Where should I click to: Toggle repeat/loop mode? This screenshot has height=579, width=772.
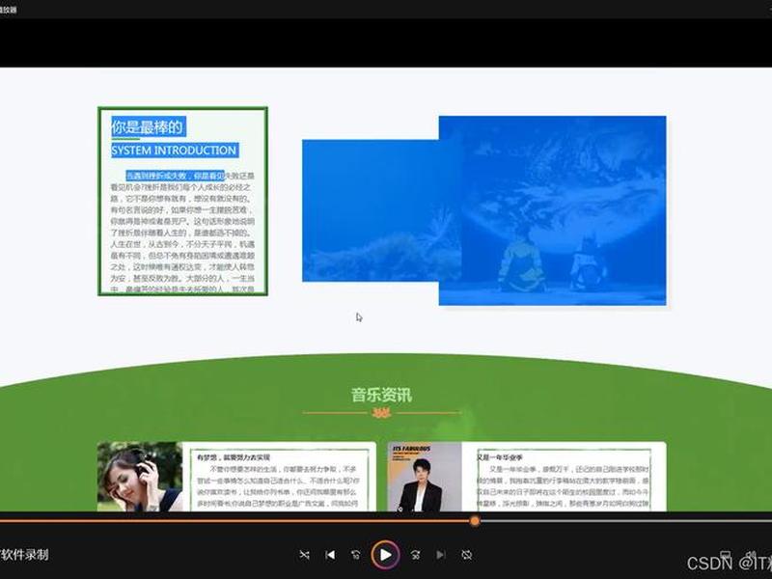(466, 555)
